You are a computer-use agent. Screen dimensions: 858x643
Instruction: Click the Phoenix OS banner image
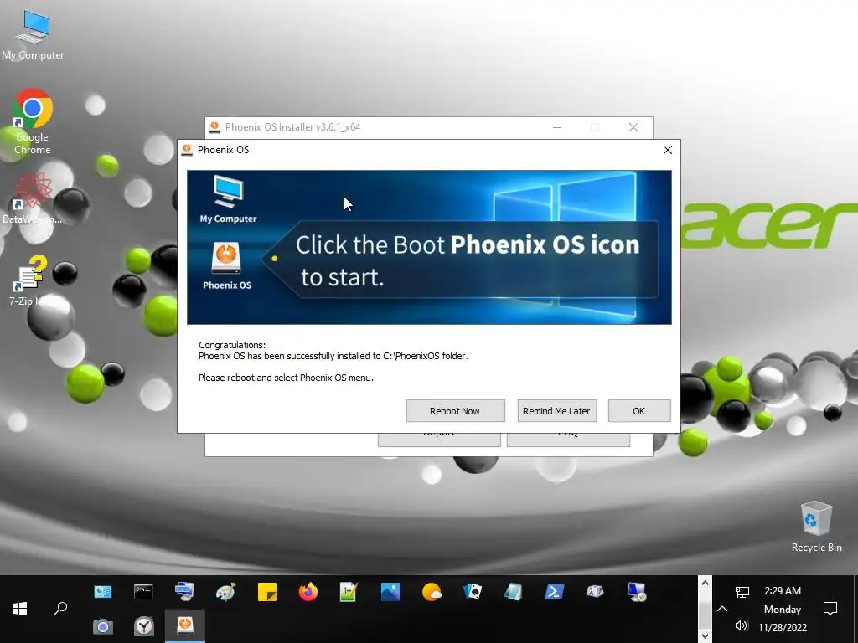coord(429,247)
